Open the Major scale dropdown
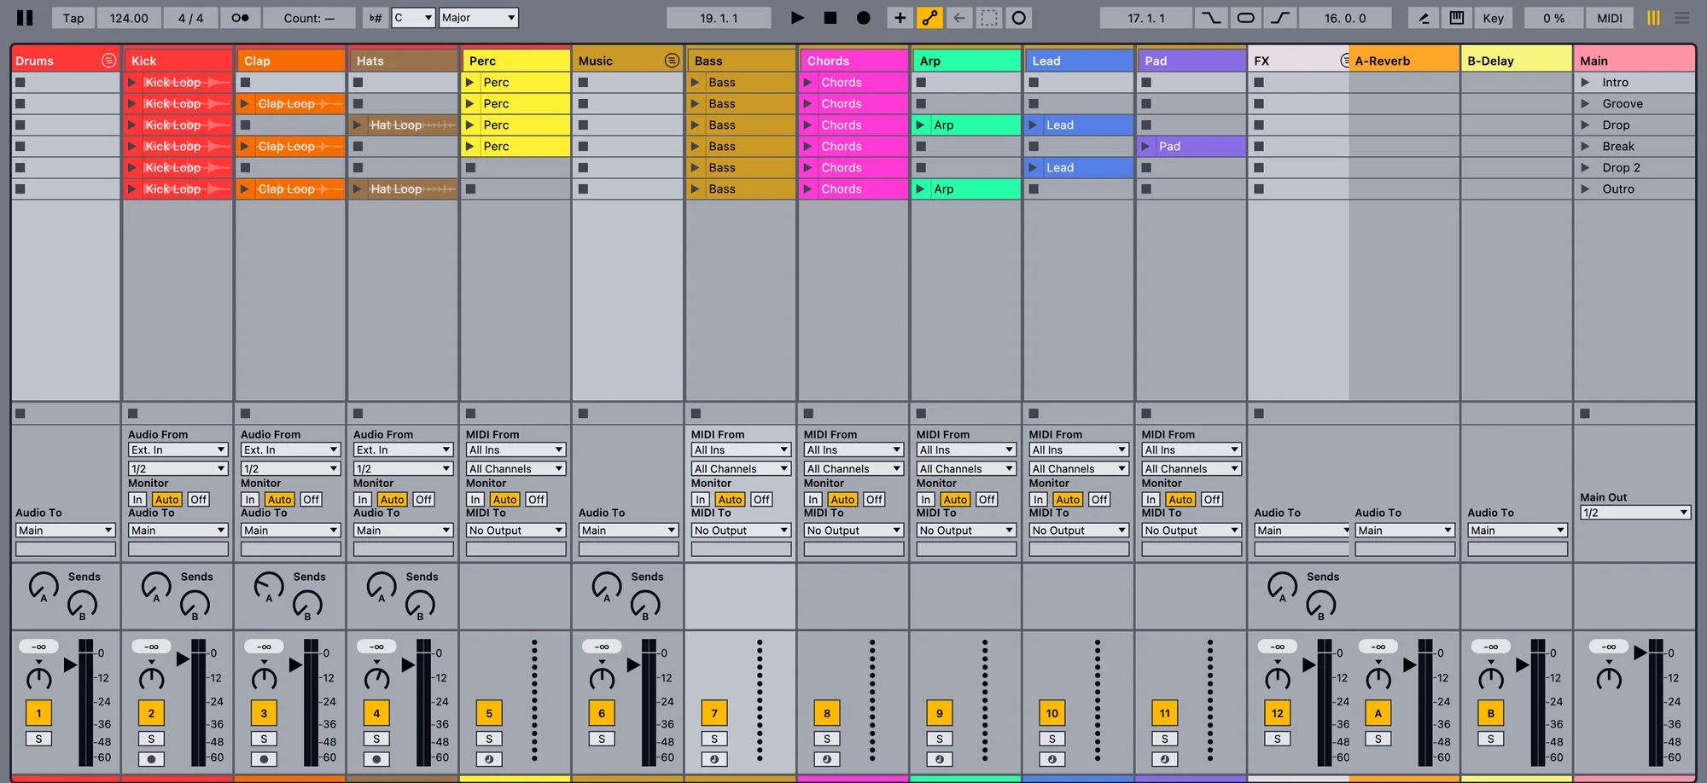 (x=479, y=18)
